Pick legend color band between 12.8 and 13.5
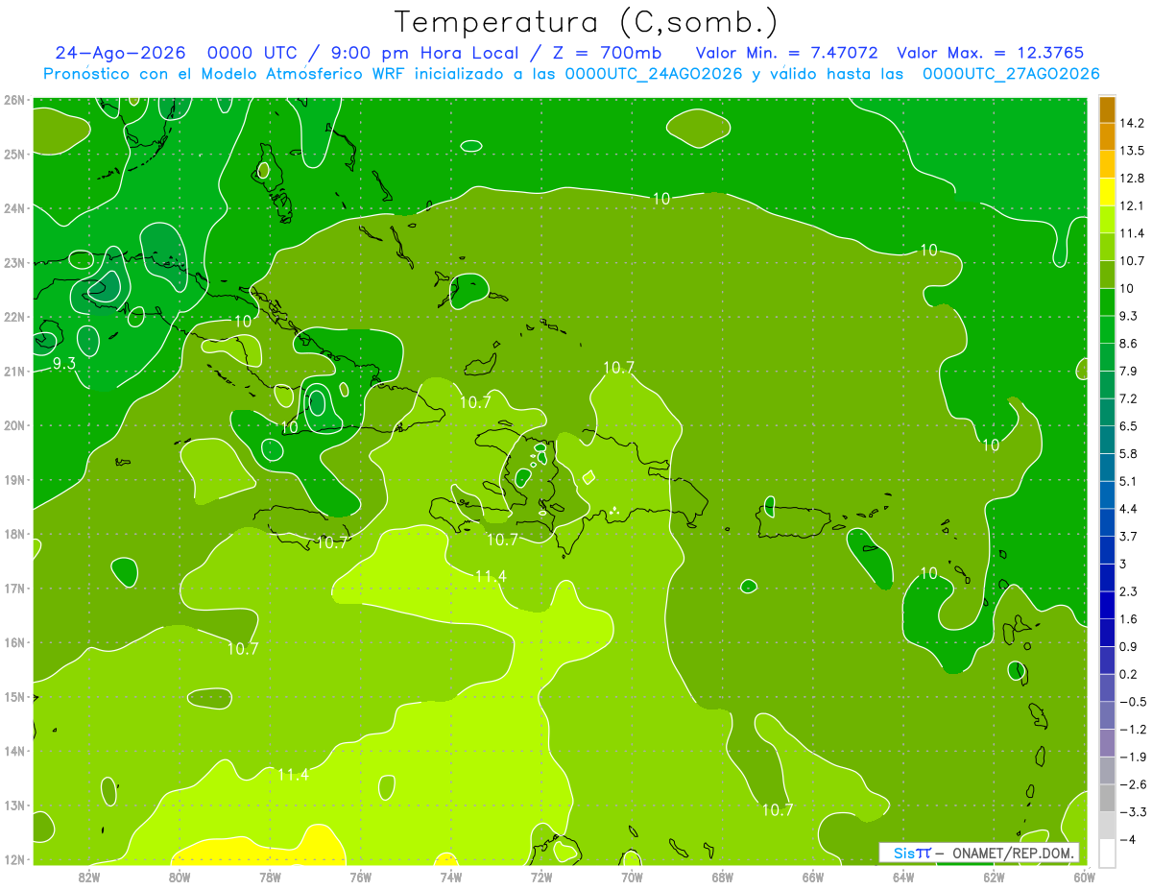1152x890 pixels. tap(1107, 164)
